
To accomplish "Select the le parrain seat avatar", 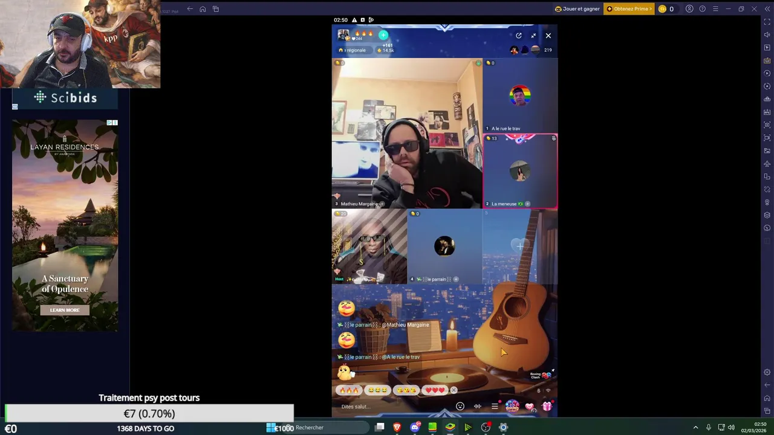I will click(x=444, y=246).
